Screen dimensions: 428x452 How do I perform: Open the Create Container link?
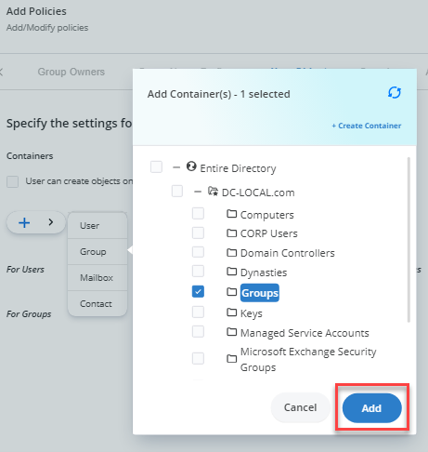pos(367,126)
